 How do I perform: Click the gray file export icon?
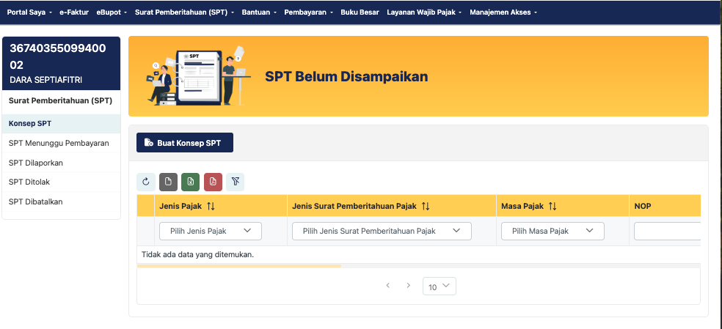point(168,182)
